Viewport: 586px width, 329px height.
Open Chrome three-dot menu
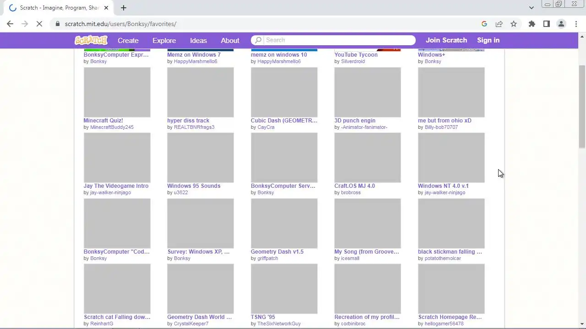(x=576, y=24)
